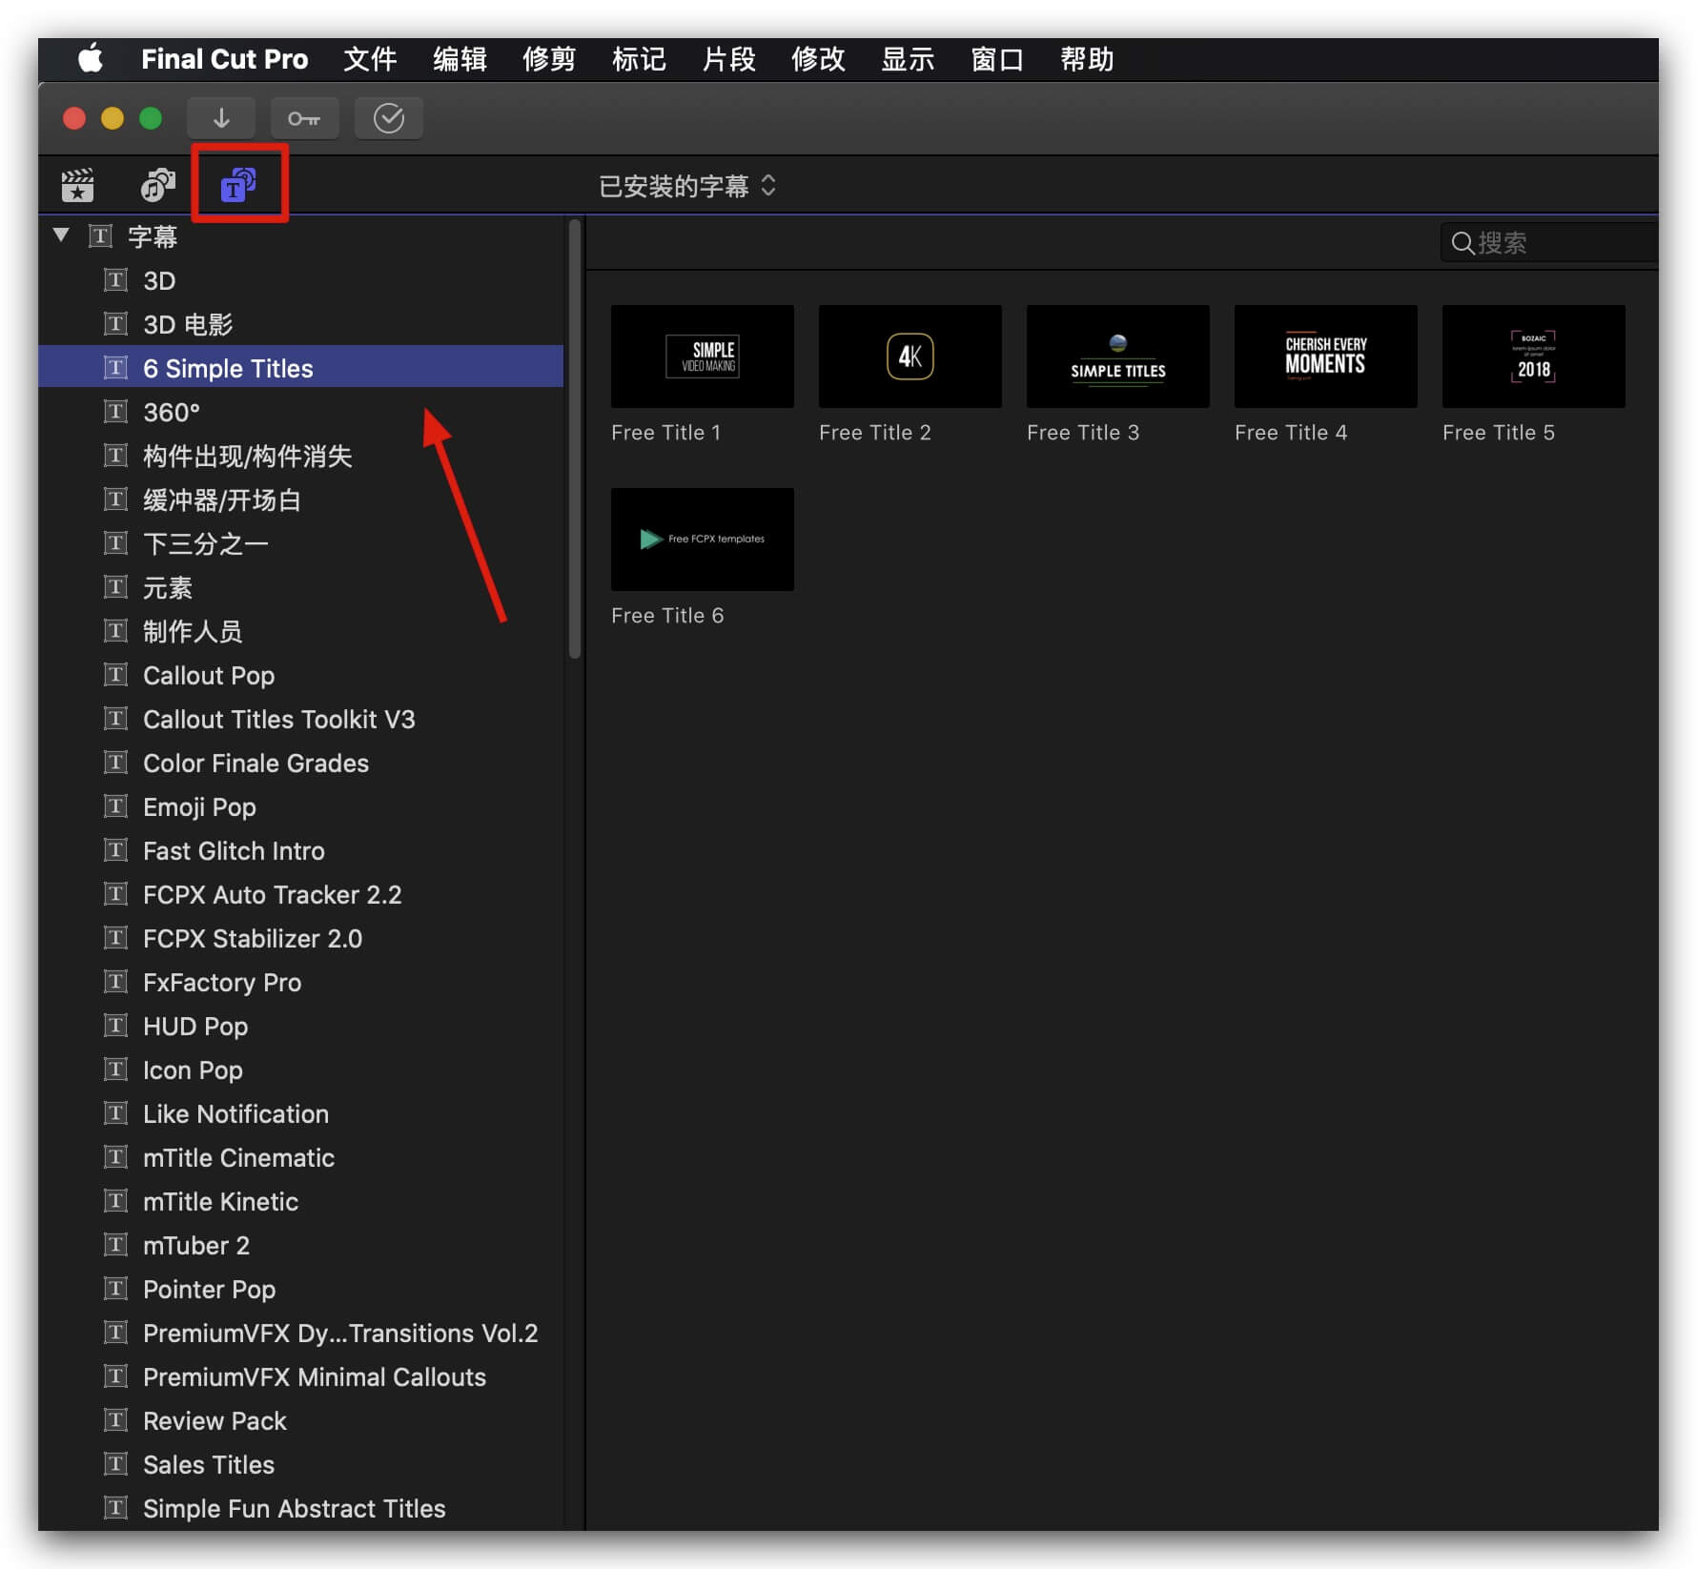Select PremiumVFX Dy...Transitions Vol.2 category
The width and height of the screenshot is (1697, 1569).
(x=302, y=1333)
